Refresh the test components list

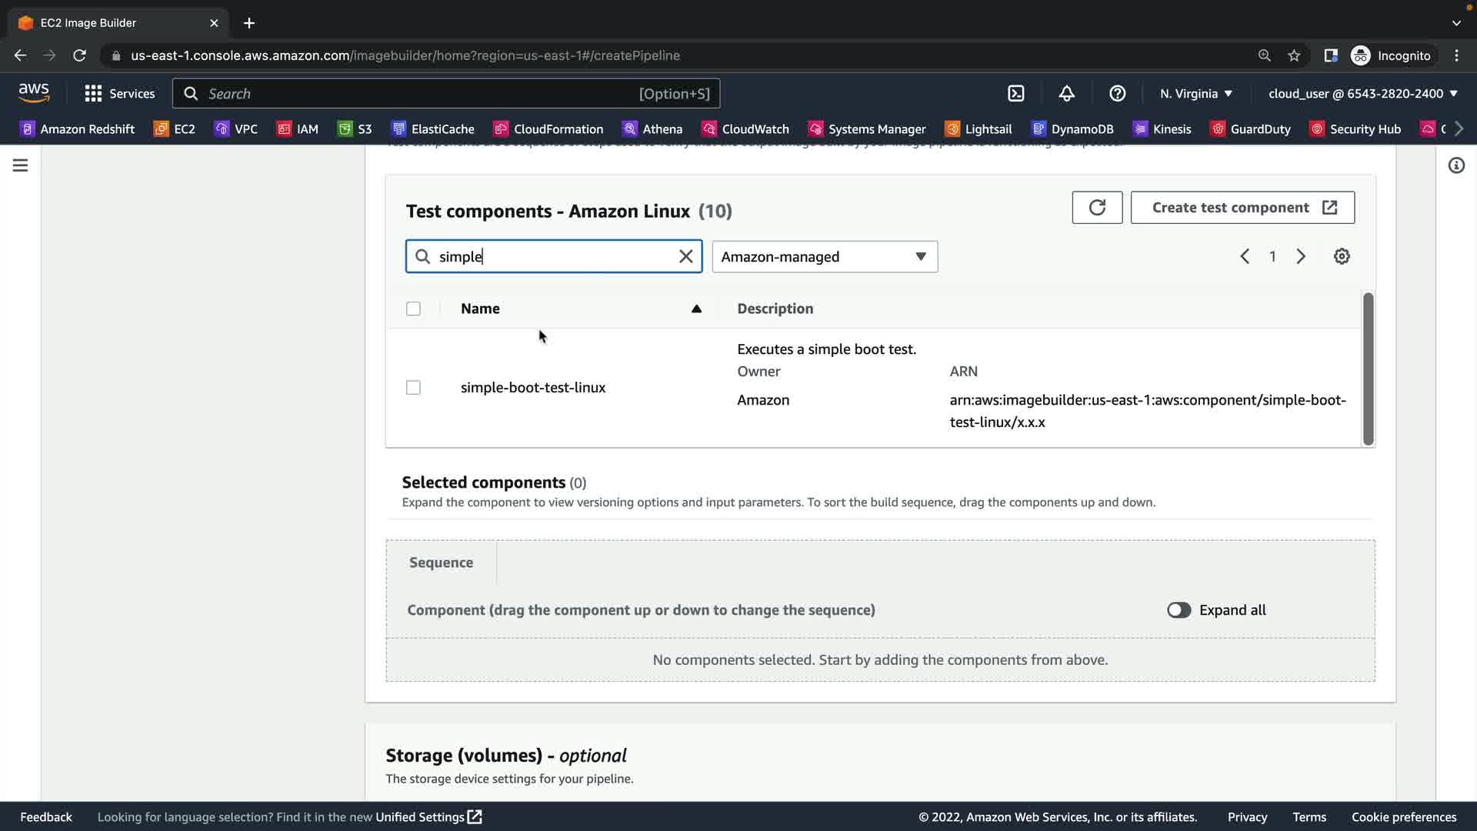click(x=1097, y=208)
